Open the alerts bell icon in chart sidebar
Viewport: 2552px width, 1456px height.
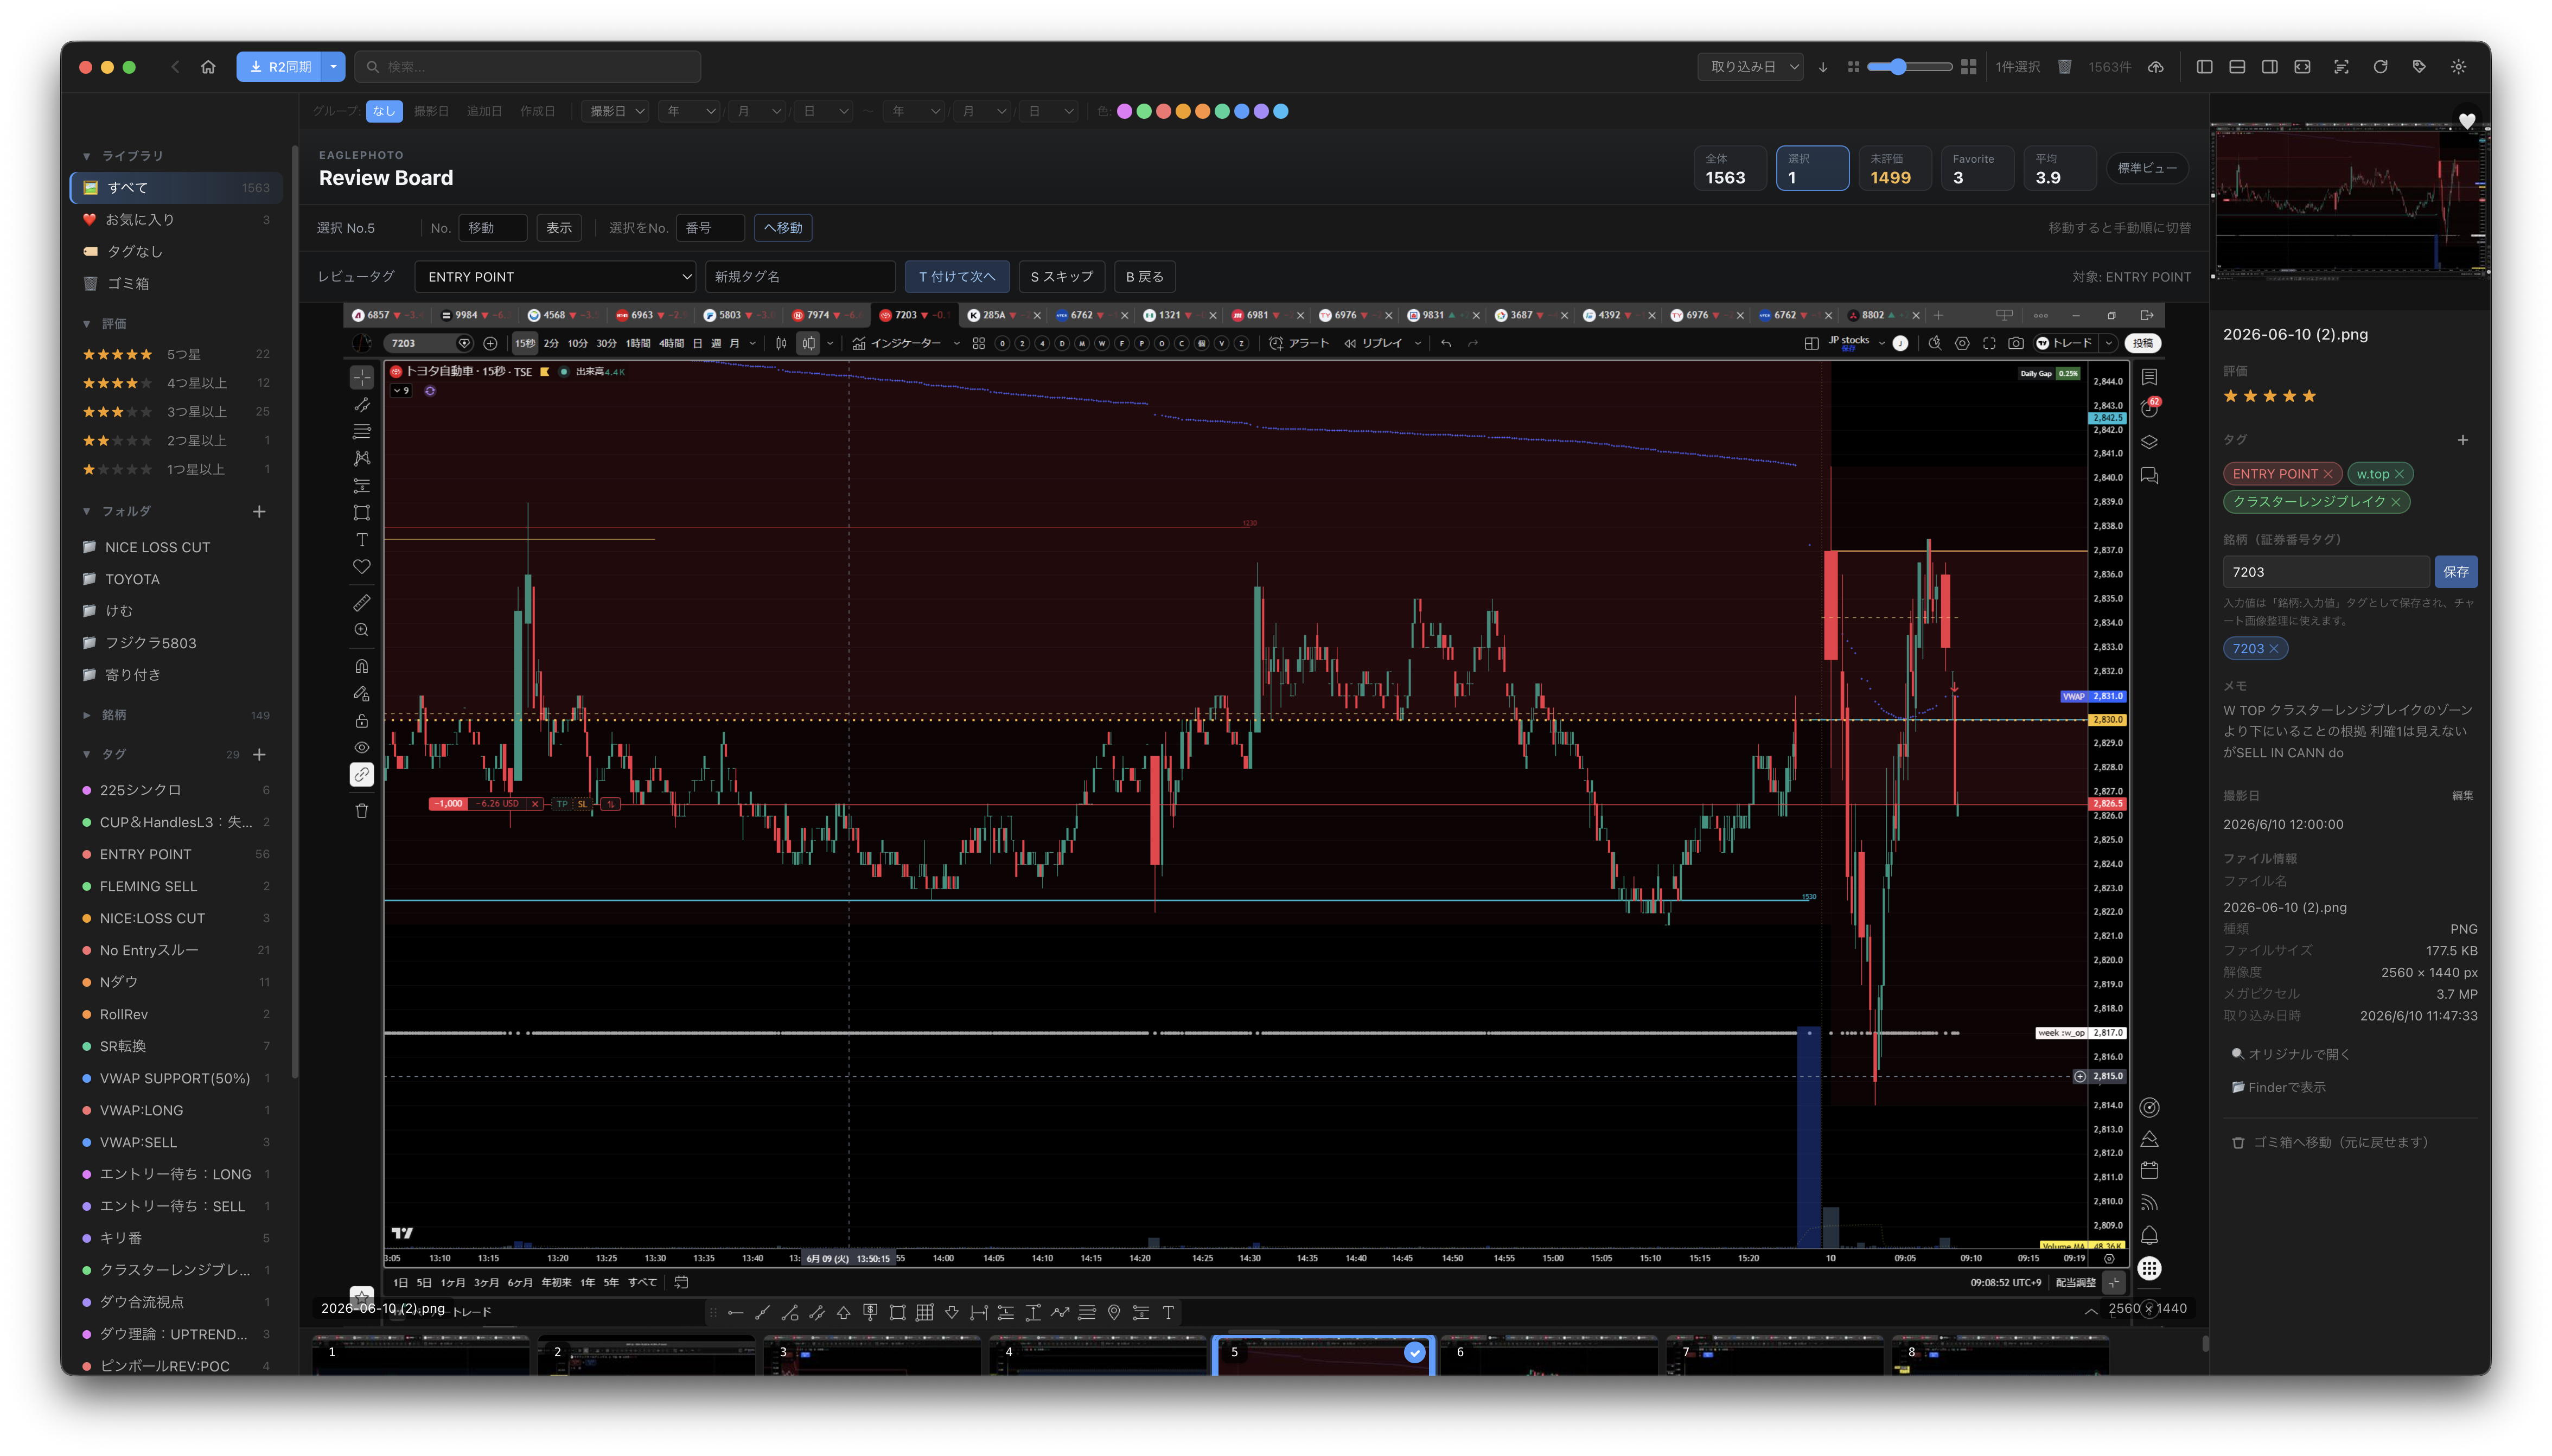[2149, 1235]
